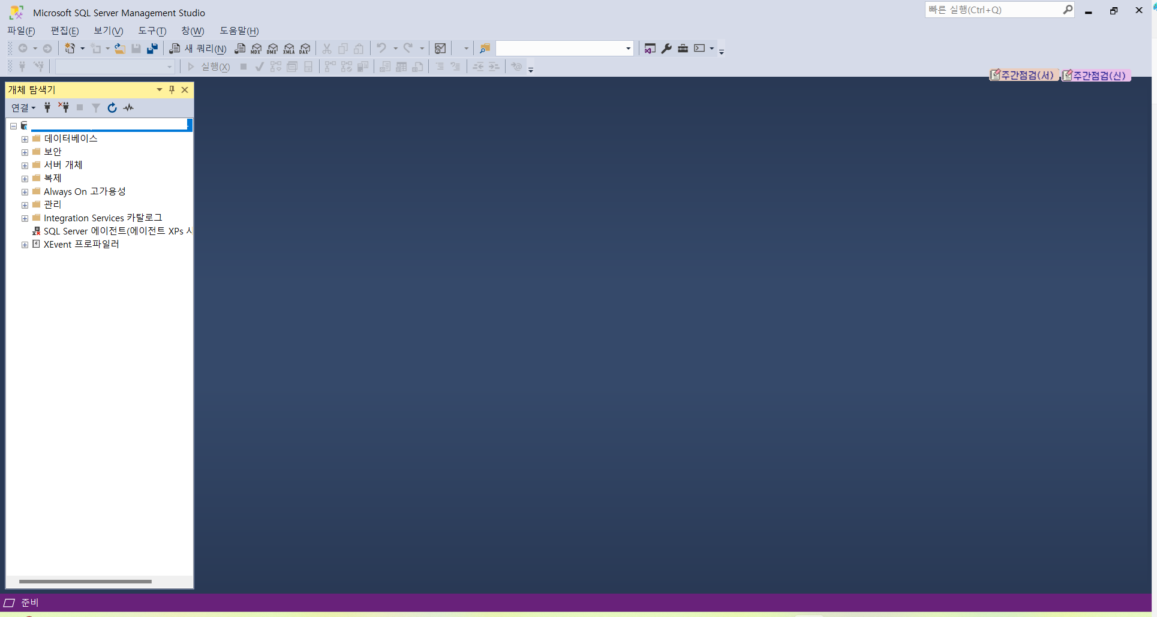Expand the 보안 folder
This screenshot has height=617, width=1157.
click(25, 152)
